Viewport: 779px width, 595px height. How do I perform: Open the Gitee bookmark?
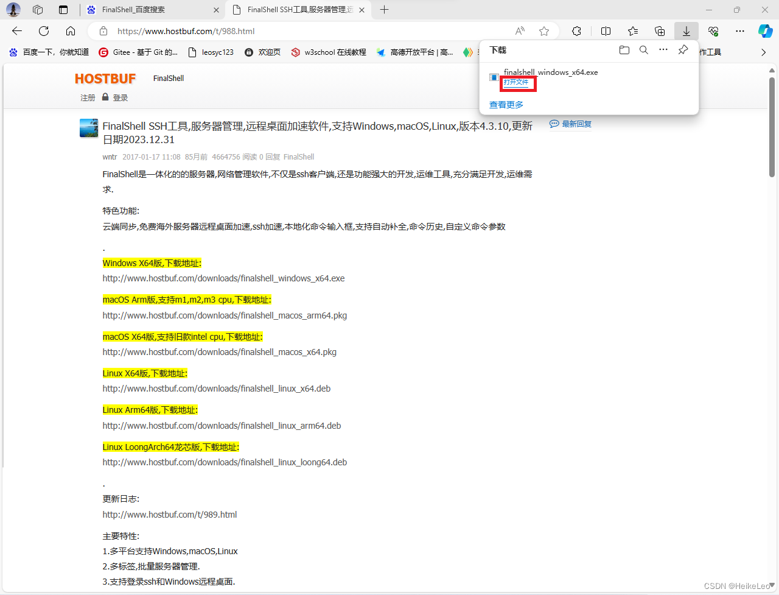pos(139,52)
